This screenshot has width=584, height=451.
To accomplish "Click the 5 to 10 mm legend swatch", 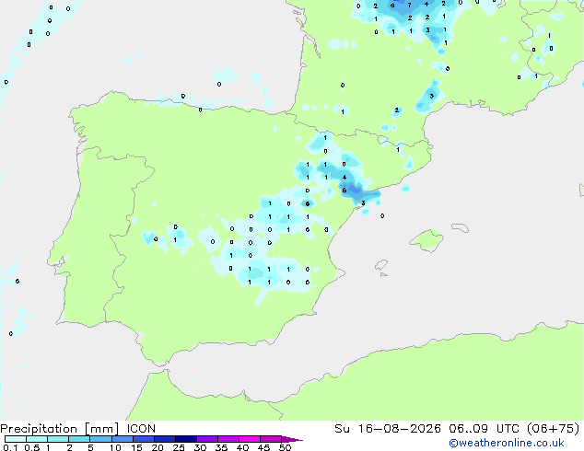I will pyautogui.click(x=100, y=439).
